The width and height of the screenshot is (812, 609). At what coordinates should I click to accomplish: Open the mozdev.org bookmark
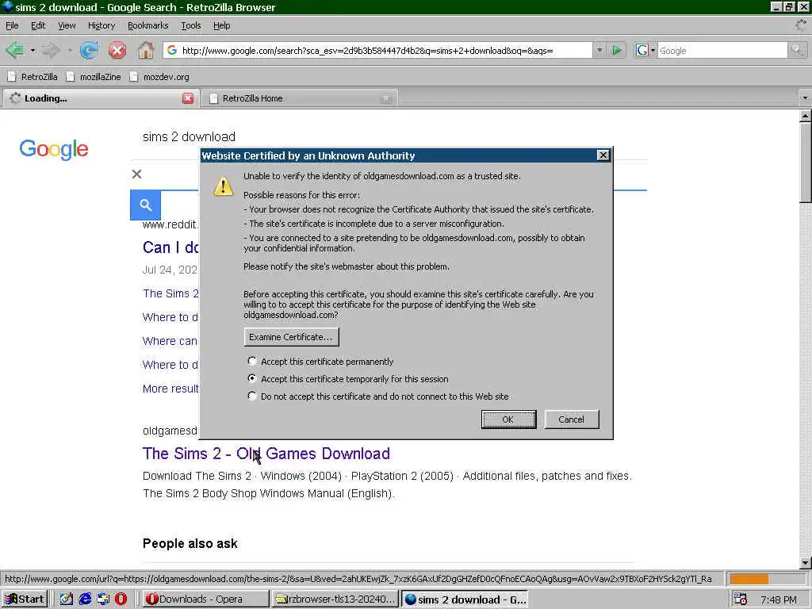[x=159, y=77]
